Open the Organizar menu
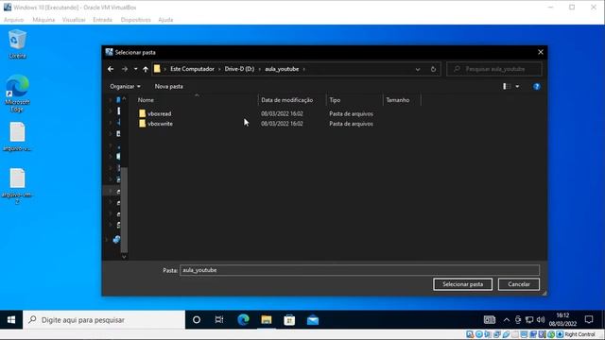 (125, 86)
